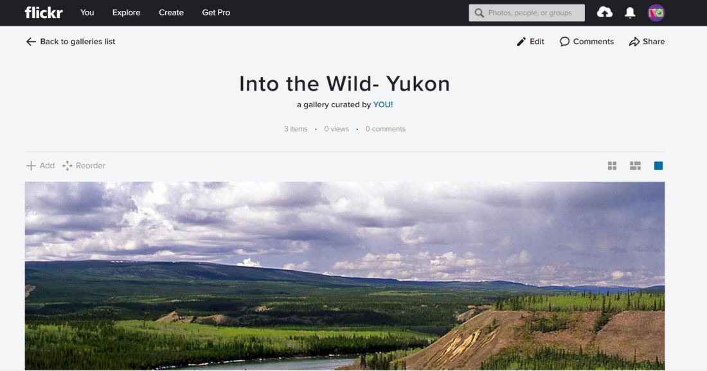Click the back arrow to galleries list
707x371 pixels.
[x=31, y=42]
